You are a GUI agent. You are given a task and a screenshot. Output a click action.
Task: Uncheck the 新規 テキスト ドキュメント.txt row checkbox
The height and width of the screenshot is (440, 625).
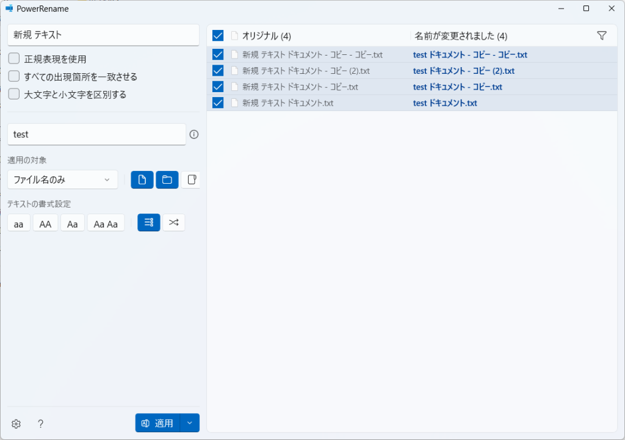click(218, 103)
